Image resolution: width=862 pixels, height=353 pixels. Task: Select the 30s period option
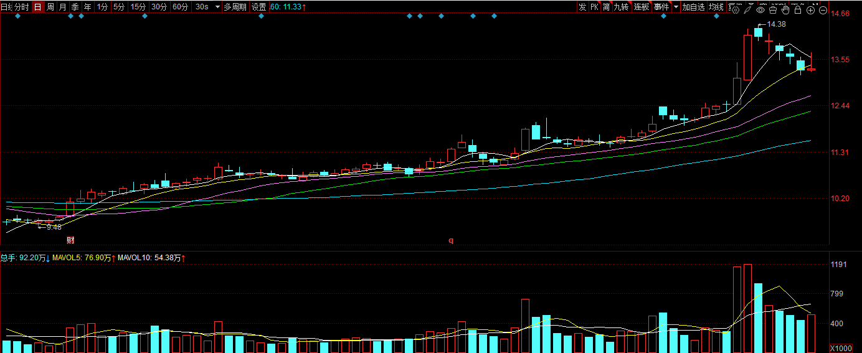[202, 7]
